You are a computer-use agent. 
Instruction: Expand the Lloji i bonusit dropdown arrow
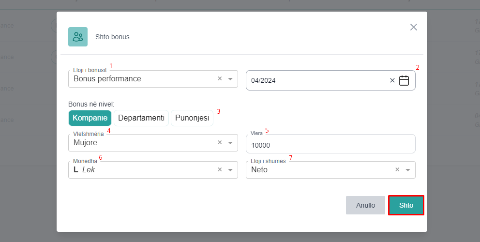[x=230, y=78]
